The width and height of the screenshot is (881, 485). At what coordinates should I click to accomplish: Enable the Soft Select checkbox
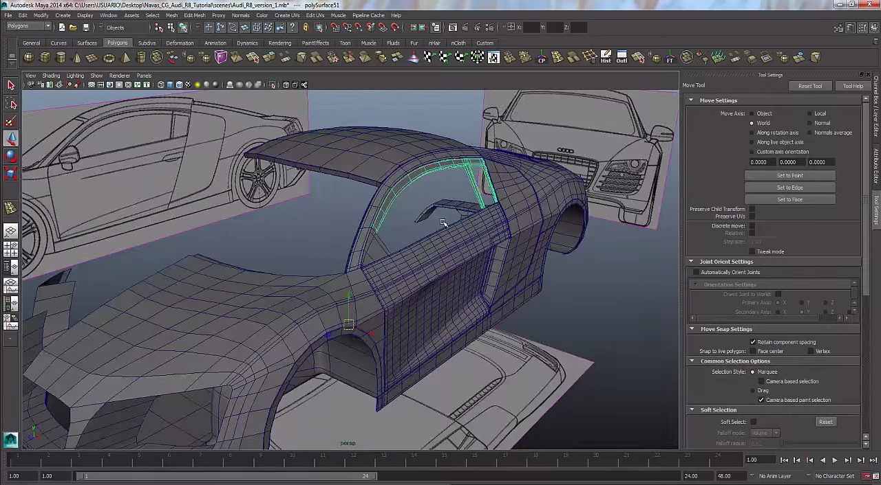pos(753,422)
